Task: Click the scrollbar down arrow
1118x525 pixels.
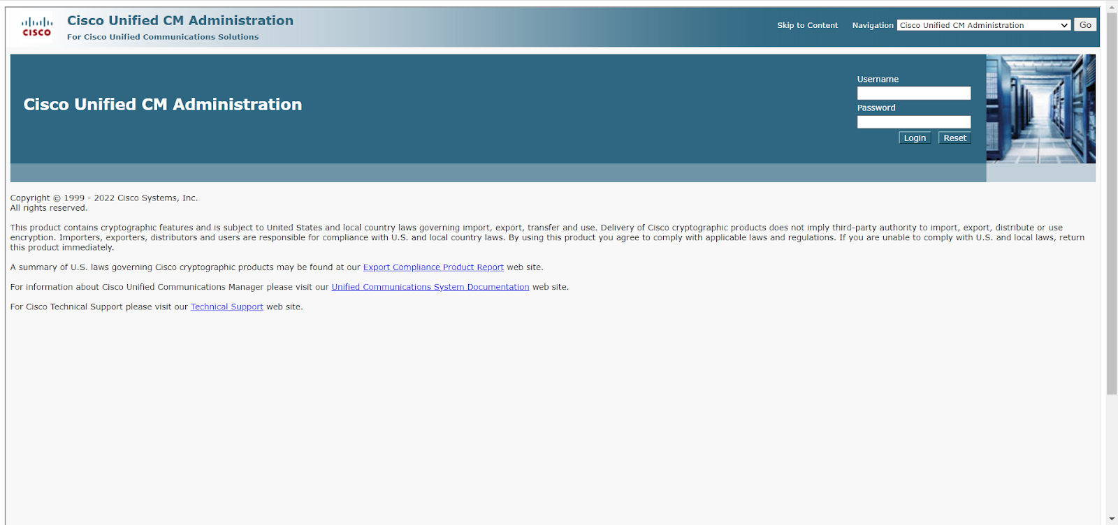Action: 1112,519
